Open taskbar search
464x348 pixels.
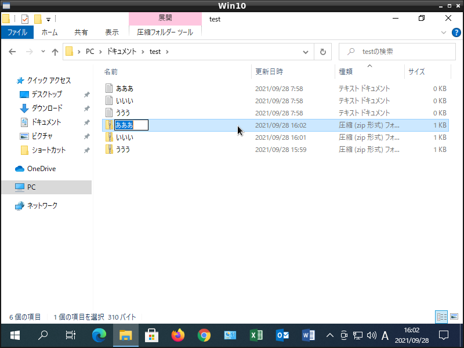[x=43, y=335]
